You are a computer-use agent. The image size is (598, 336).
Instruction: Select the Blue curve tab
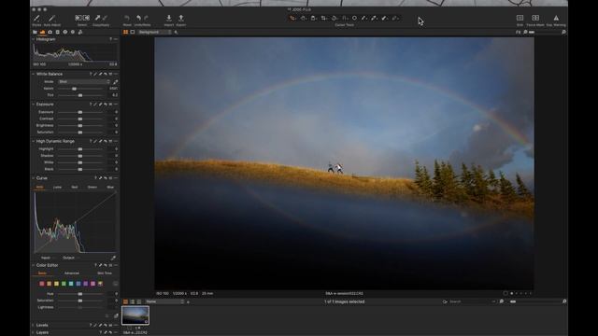[110, 187]
